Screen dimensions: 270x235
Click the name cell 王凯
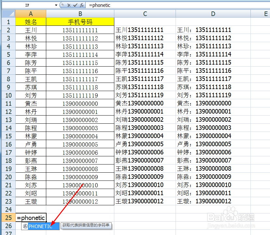(x=31, y=79)
